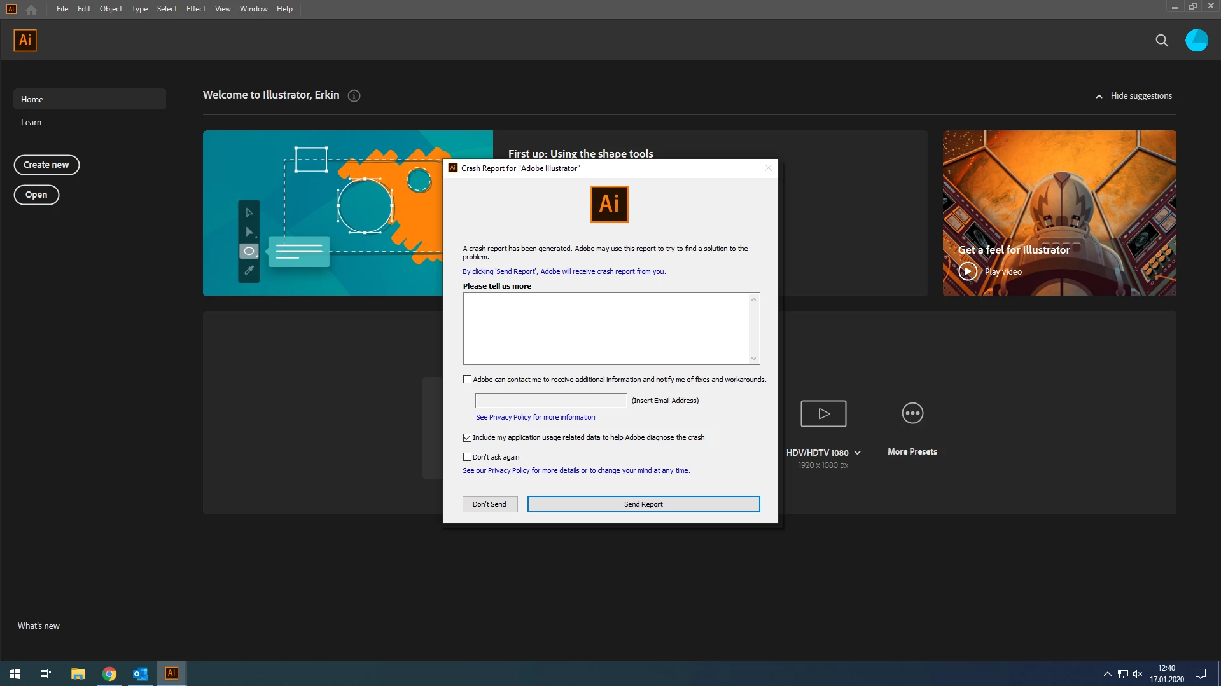Image resolution: width=1221 pixels, height=686 pixels.
Task: Click Illustrator taskbar icon
Action: (x=171, y=673)
